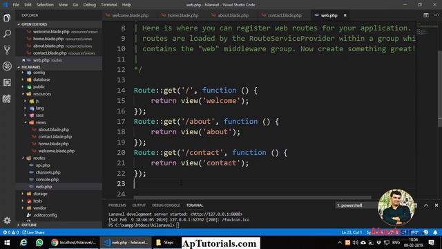
Task: Open .editorconfig file in explorer
Action: pyautogui.click(x=45, y=215)
